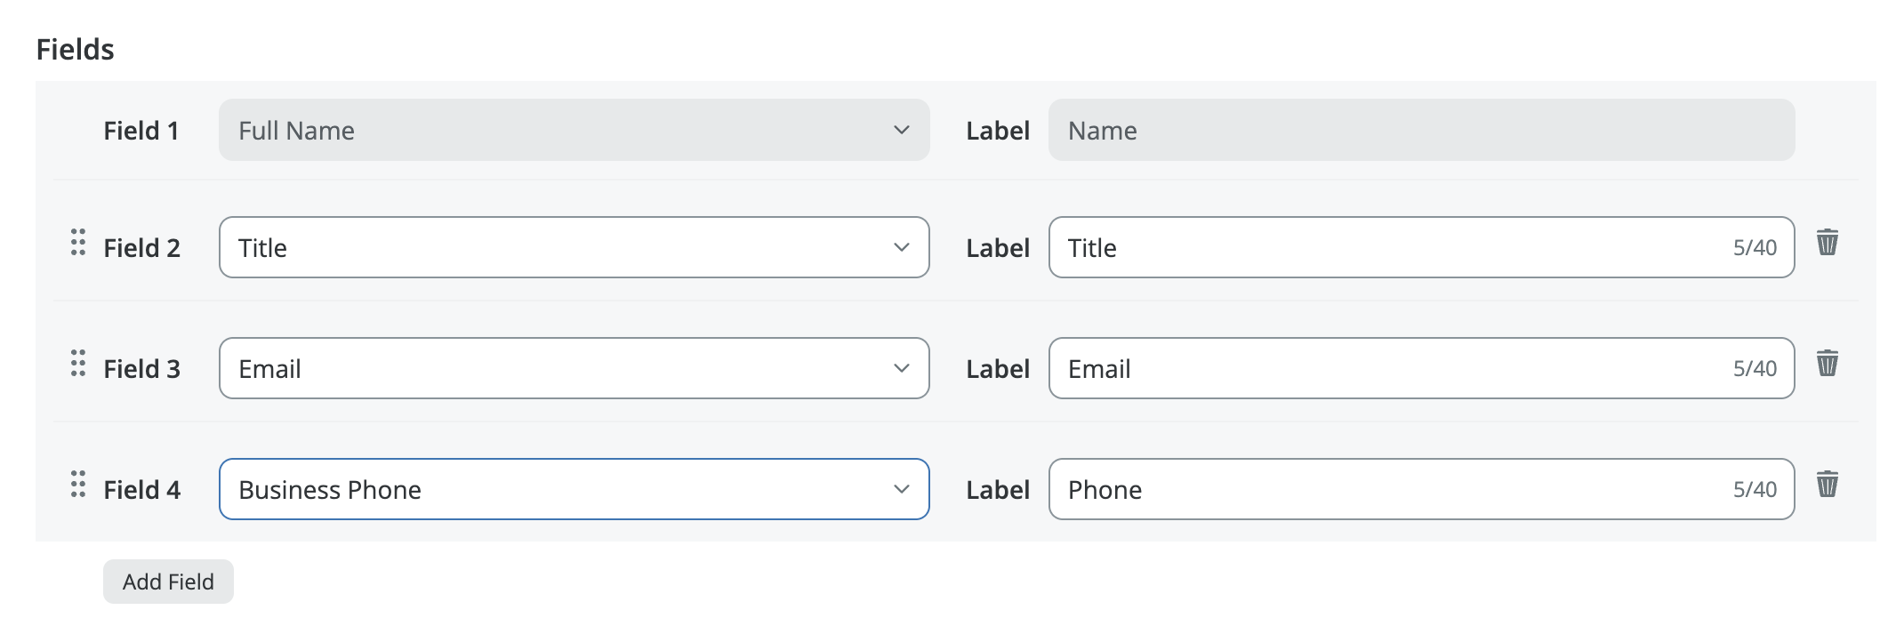Delete Field 2 using trash icon

(1827, 243)
